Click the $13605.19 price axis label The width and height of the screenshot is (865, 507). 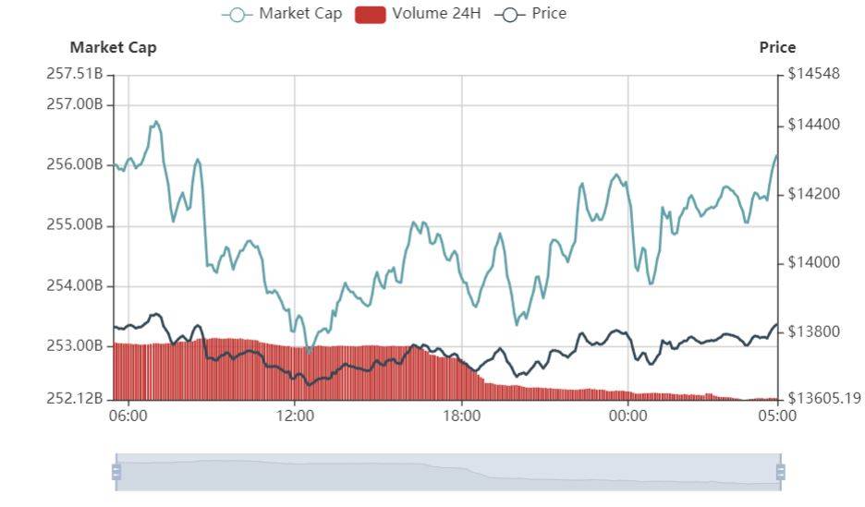(x=824, y=398)
